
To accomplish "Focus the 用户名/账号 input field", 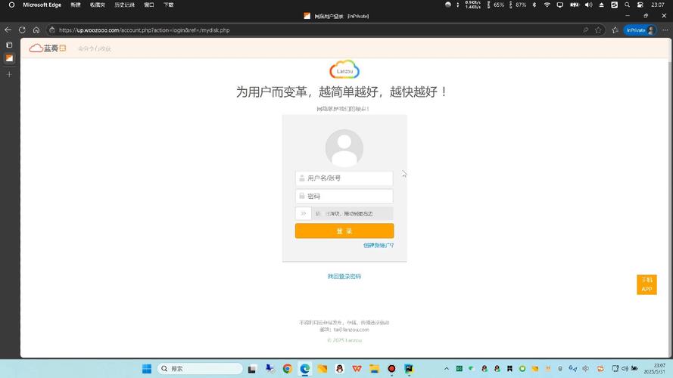I will pyautogui.click(x=344, y=178).
